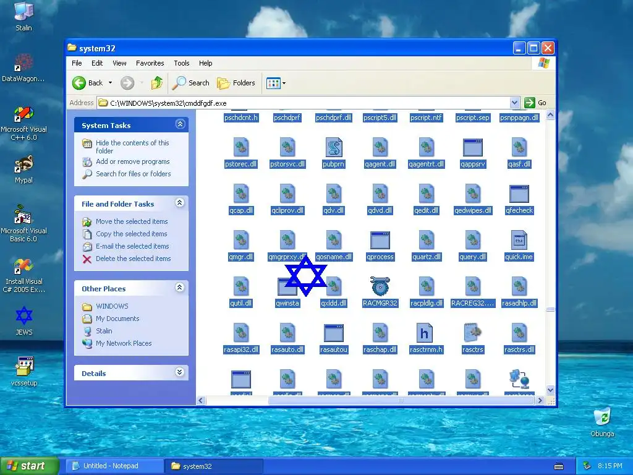The width and height of the screenshot is (633, 475).
Task: Select the qagent.dll file icon
Action: (x=380, y=147)
